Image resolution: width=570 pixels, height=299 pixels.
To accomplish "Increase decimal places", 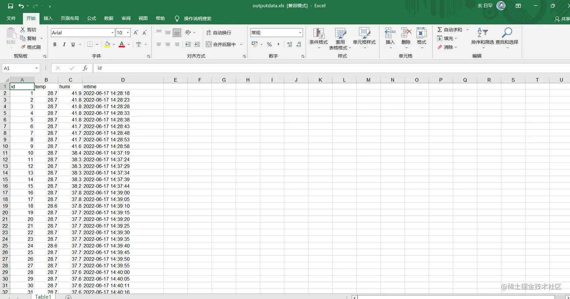I will [290, 44].
